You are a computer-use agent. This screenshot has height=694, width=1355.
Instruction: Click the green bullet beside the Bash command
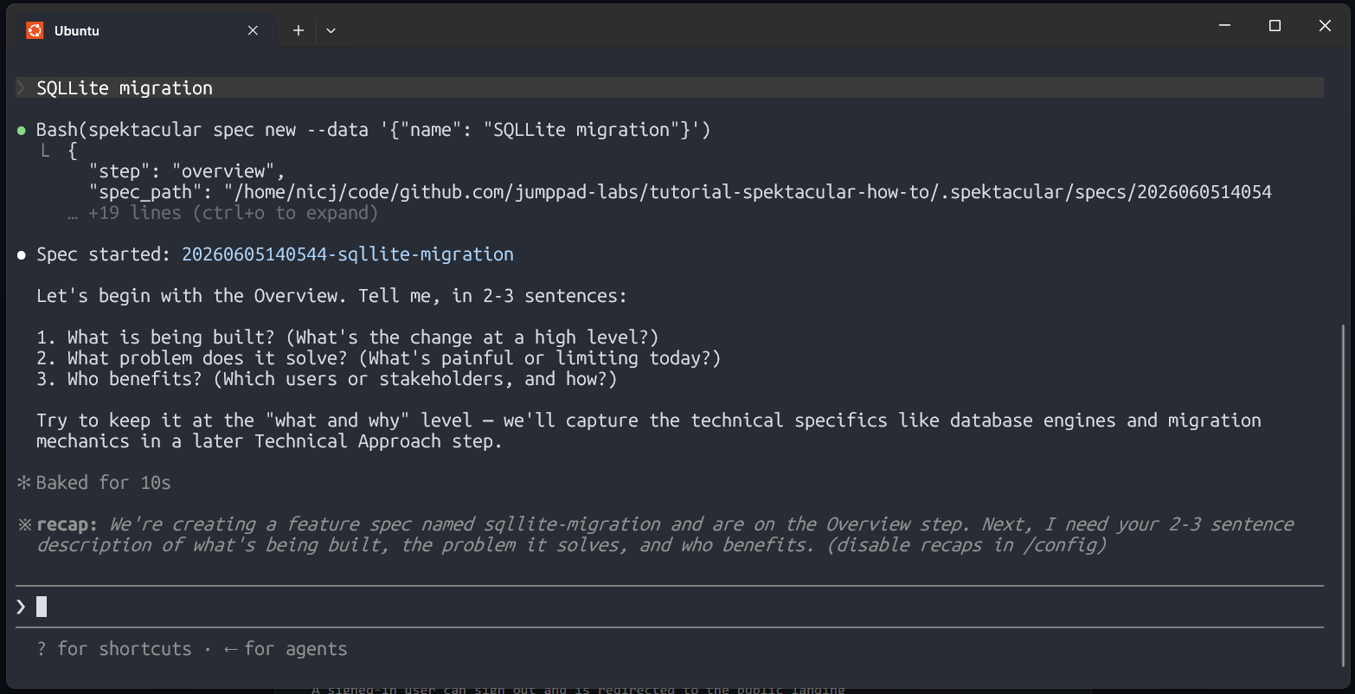pyautogui.click(x=22, y=130)
